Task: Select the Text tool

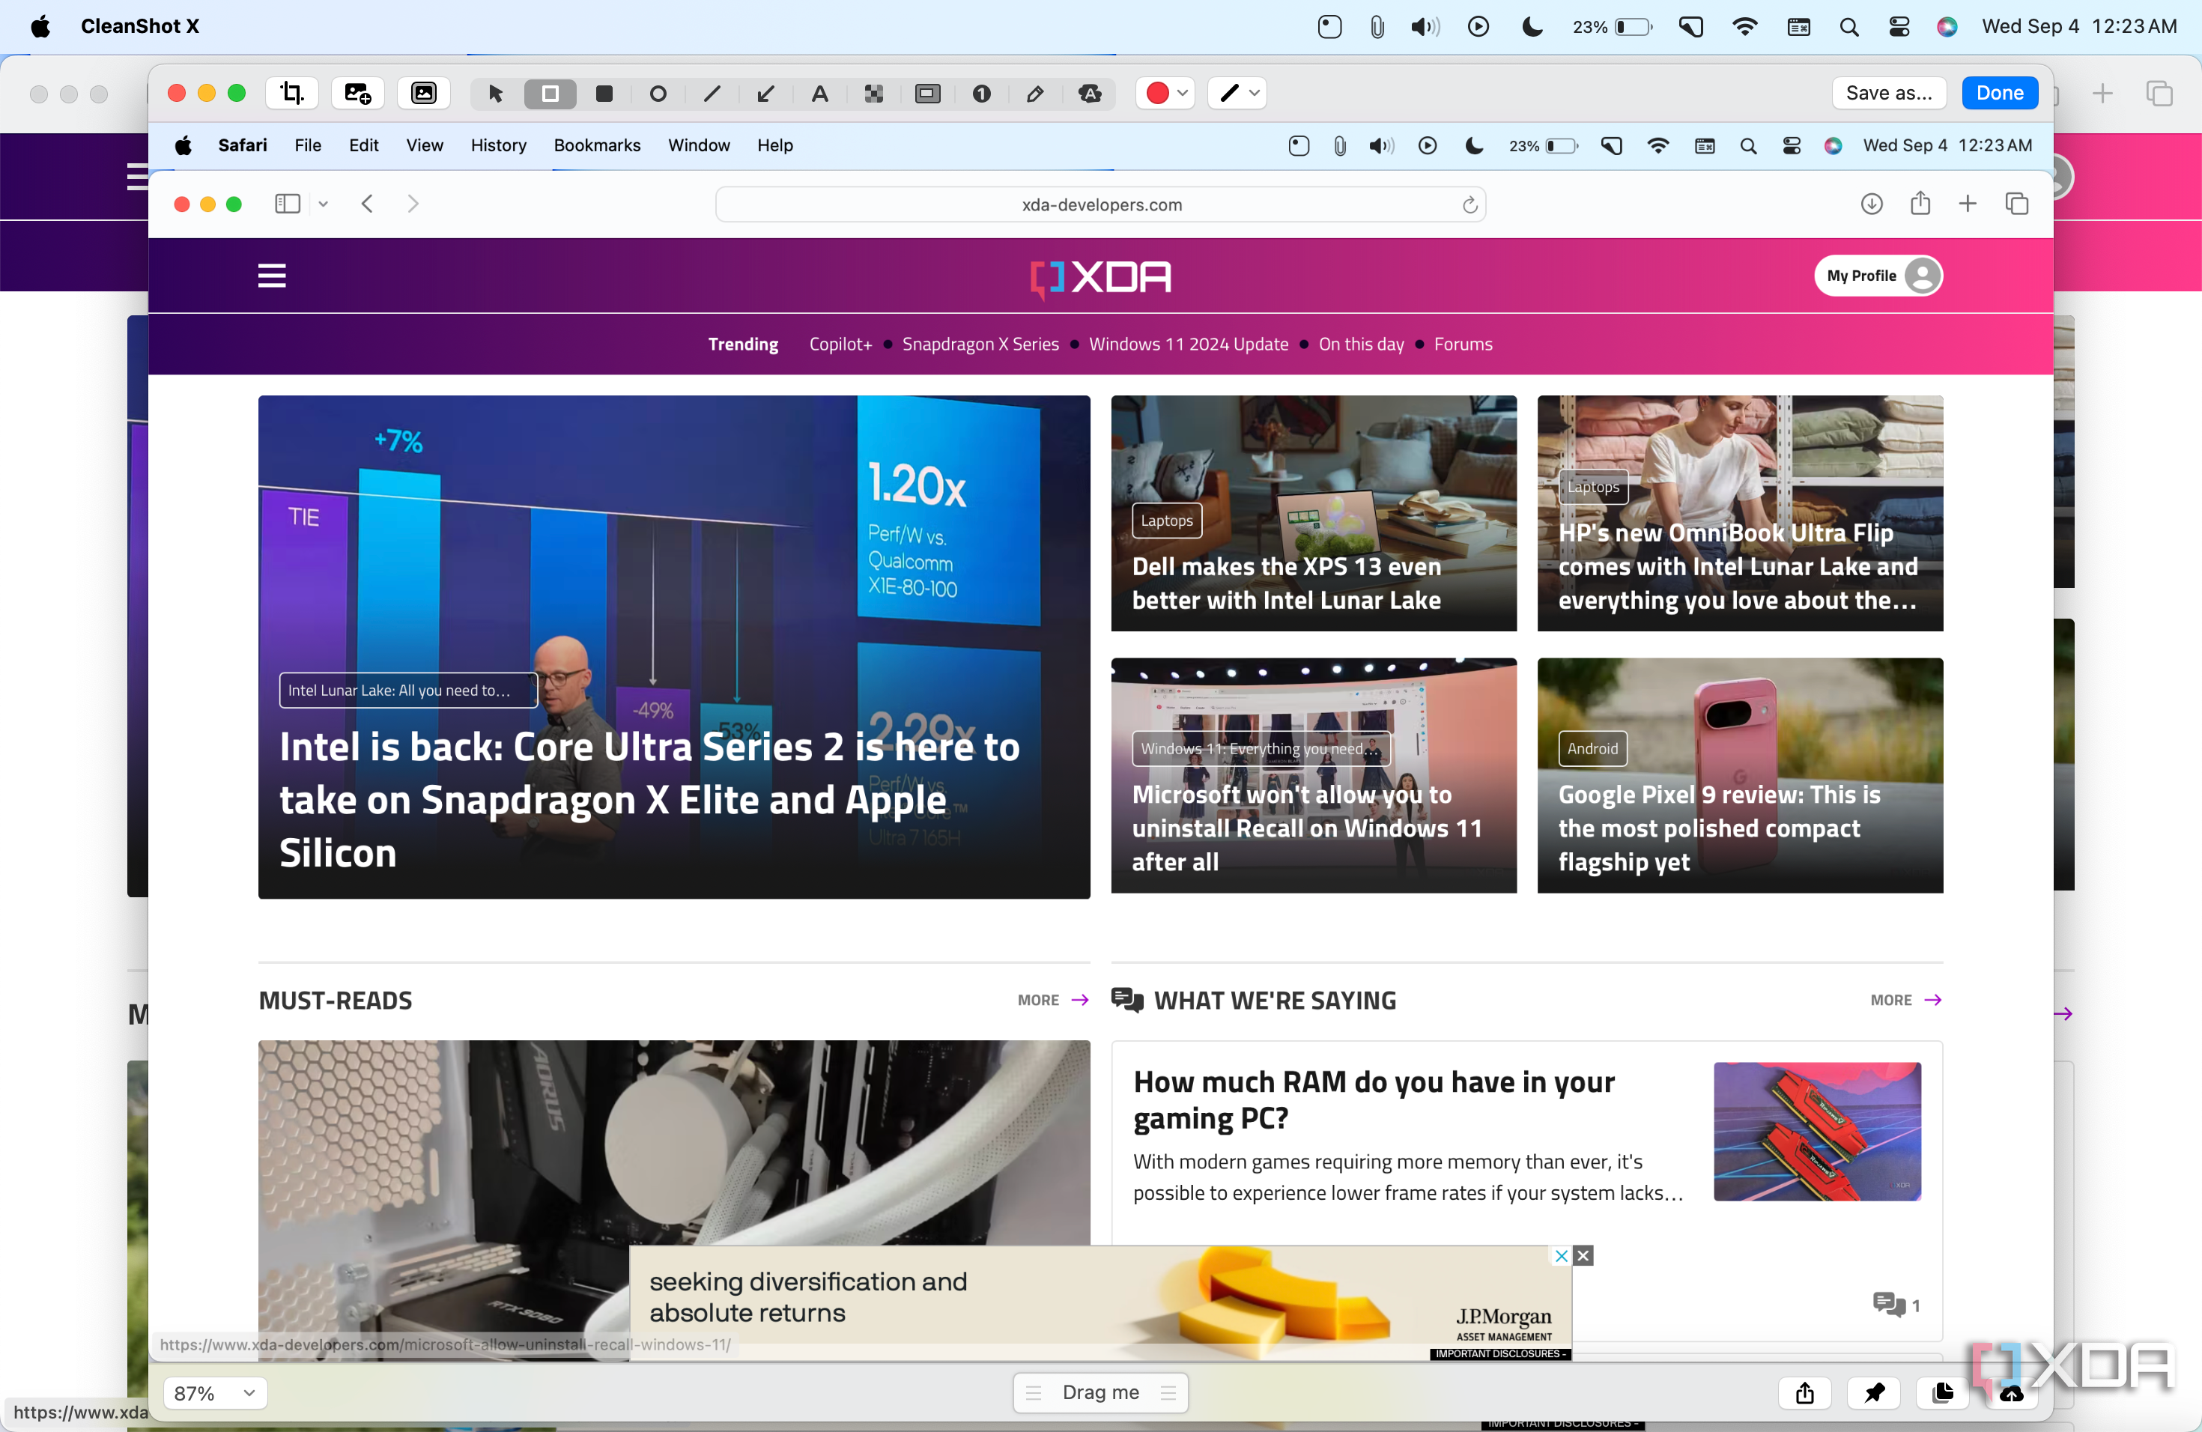Action: 819,94
